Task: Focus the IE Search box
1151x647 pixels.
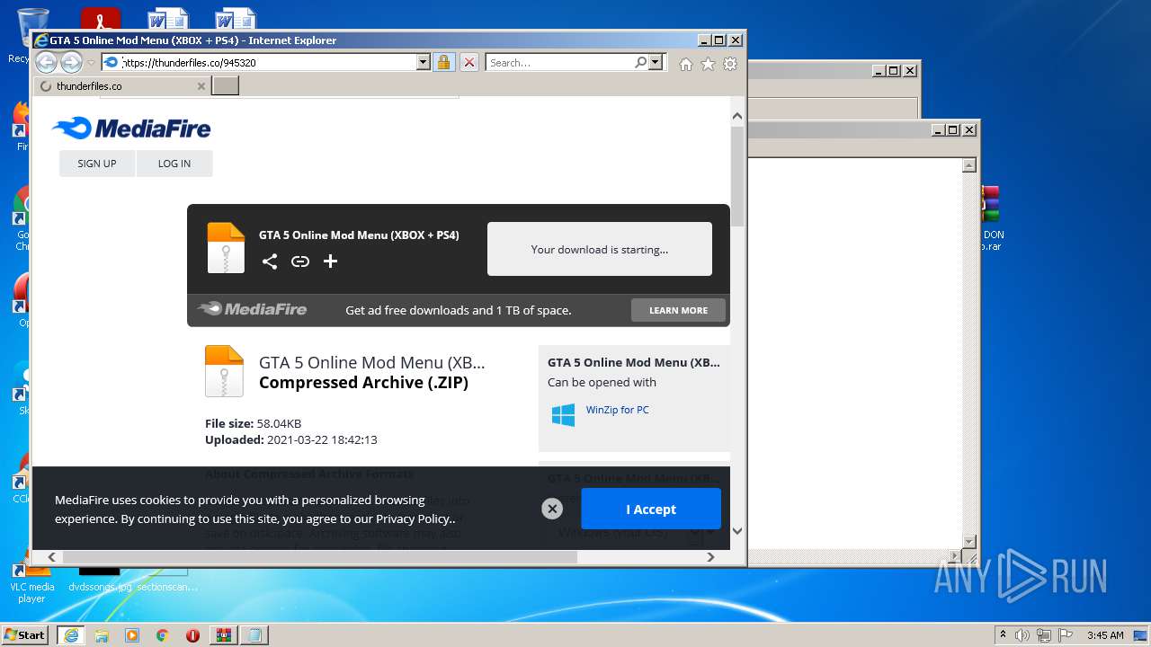Action: point(560,62)
